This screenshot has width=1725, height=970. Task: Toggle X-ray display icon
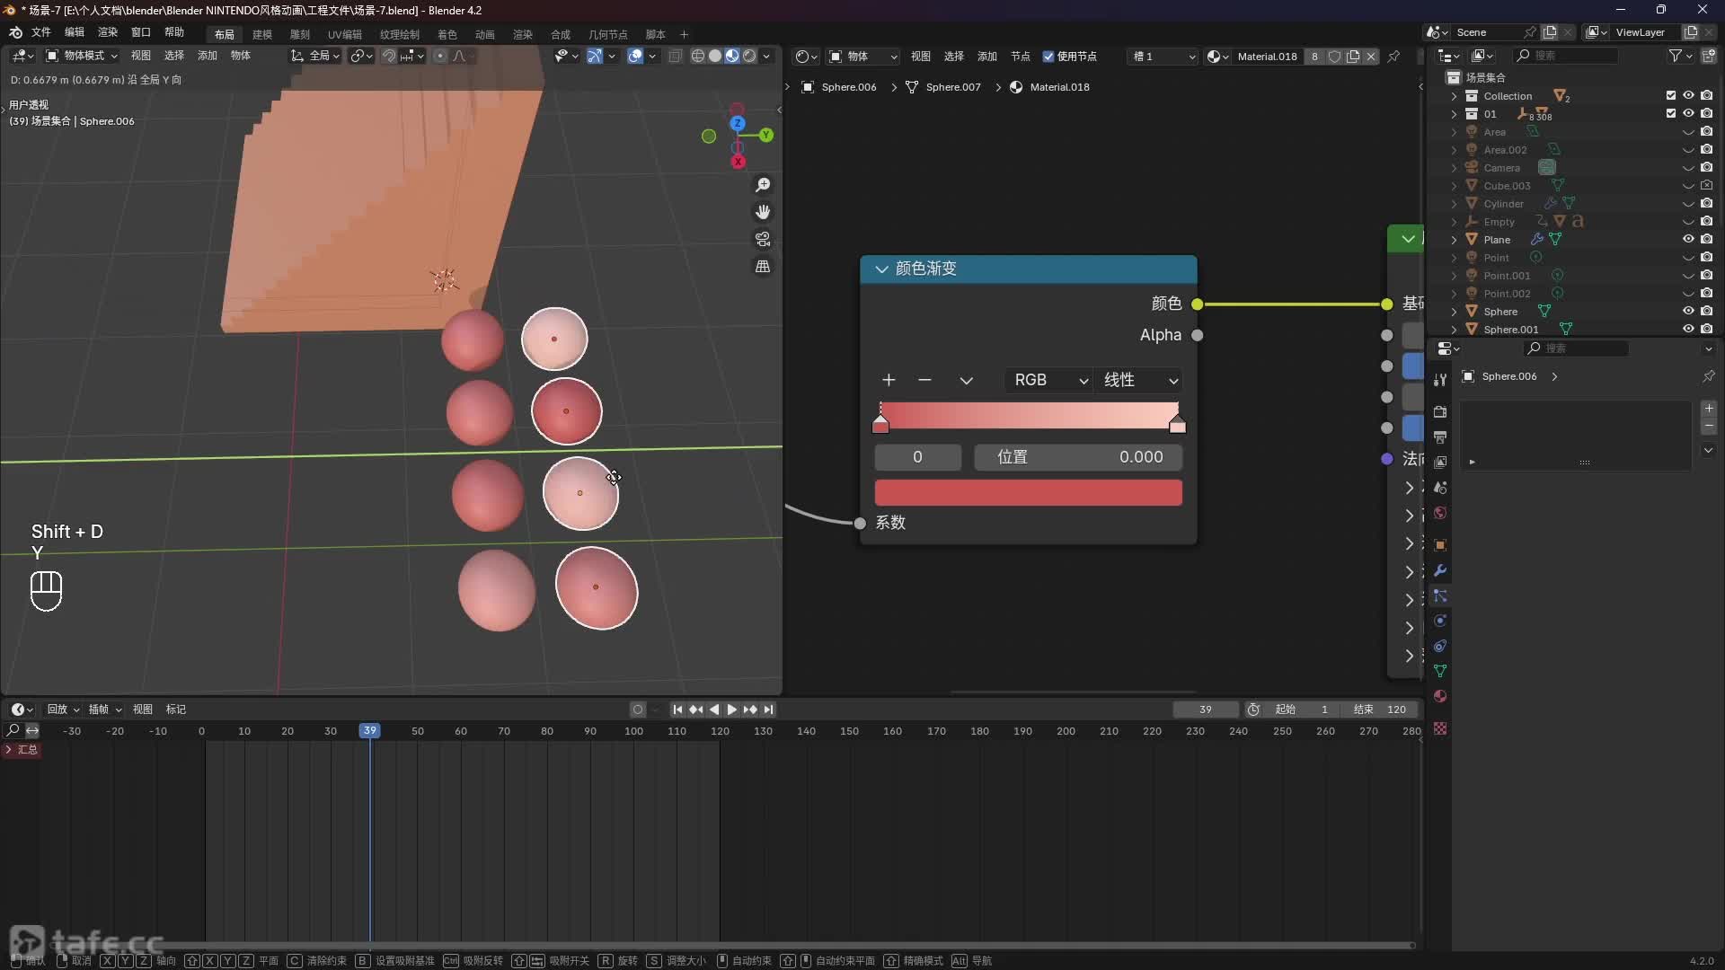(675, 56)
